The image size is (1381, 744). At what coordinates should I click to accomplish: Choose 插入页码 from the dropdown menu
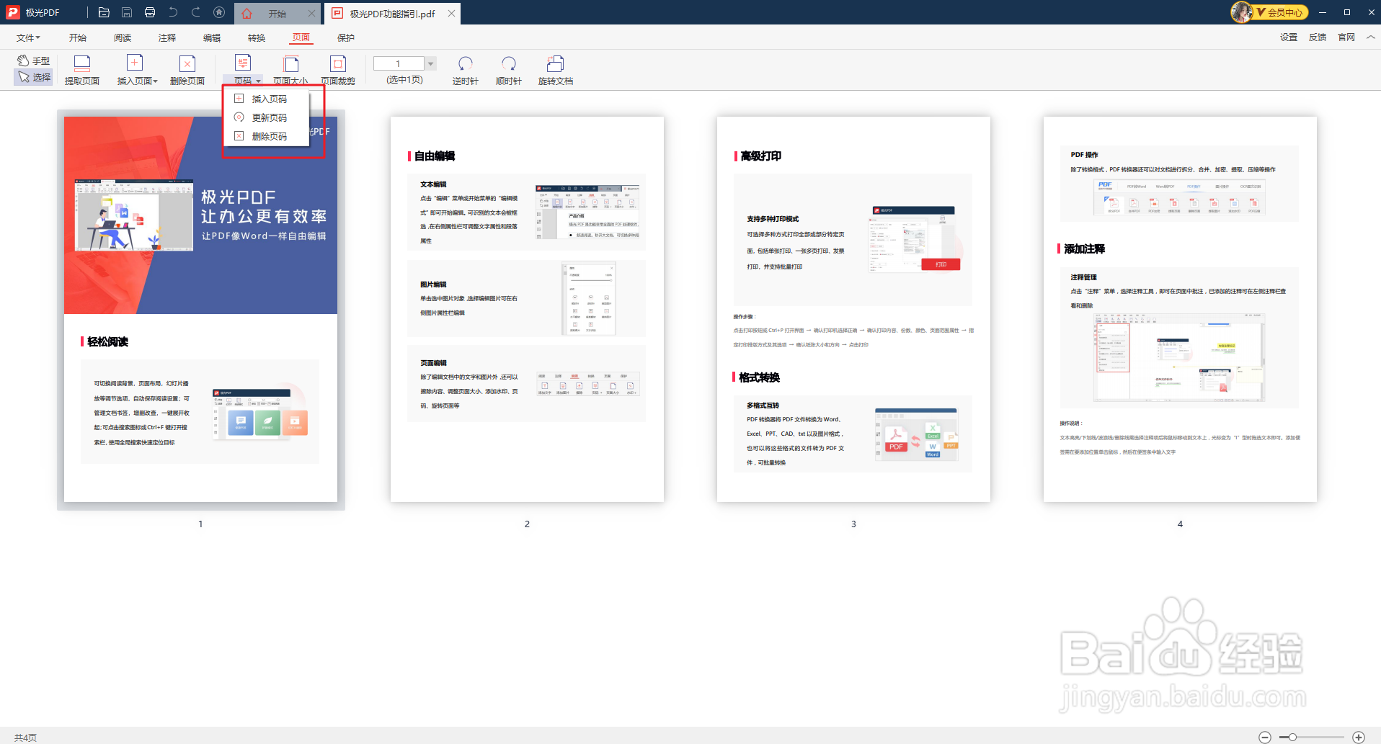click(267, 99)
